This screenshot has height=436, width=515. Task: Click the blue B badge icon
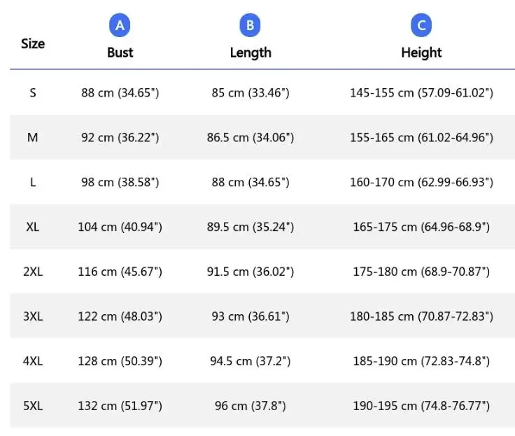coord(250,27)
